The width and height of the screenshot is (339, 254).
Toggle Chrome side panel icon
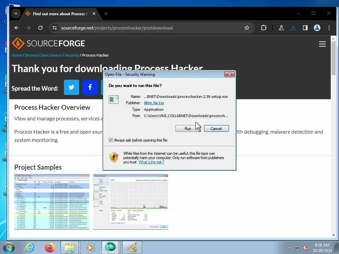(305, 28)
